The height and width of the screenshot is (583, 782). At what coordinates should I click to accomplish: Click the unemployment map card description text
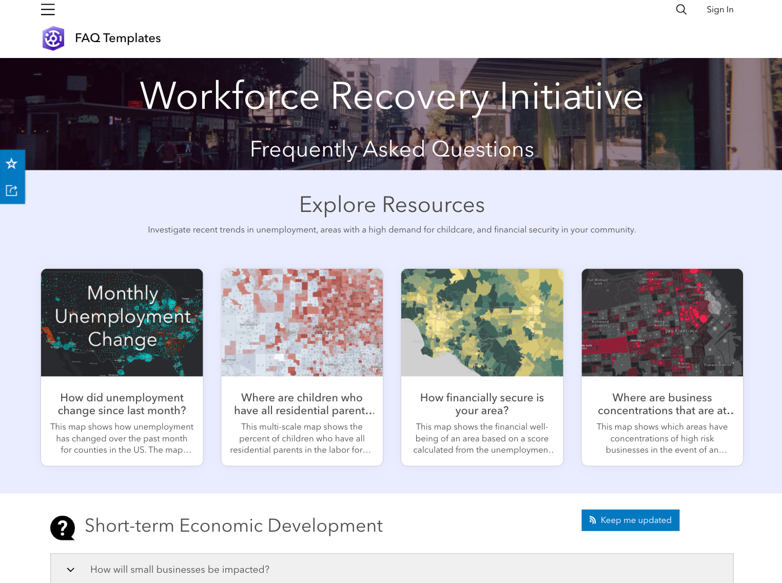[122, 438]
